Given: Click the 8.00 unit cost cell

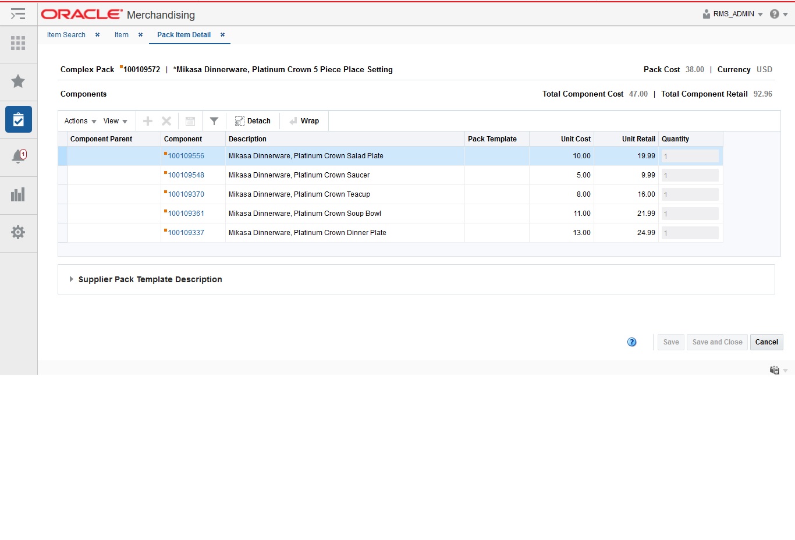Looking at the screenshot, I should tap(562, 194).
